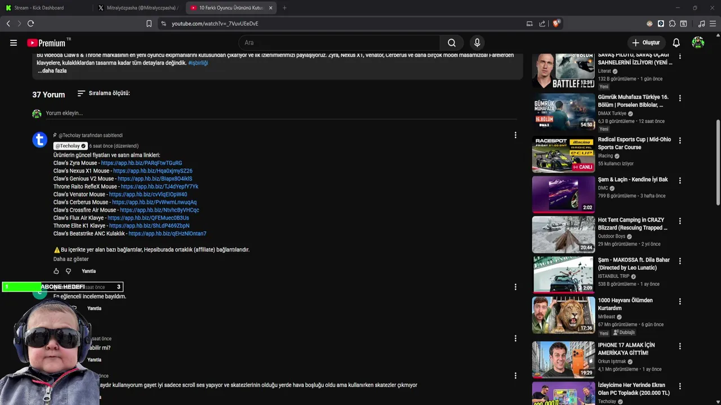
Task: Open the Hot Tent Camping thumbnail
Action: (x=563, y=235)
